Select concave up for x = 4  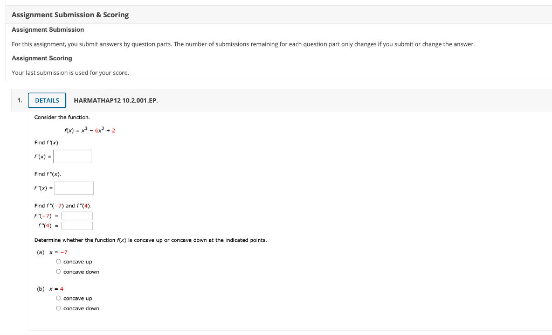(58, 298)
